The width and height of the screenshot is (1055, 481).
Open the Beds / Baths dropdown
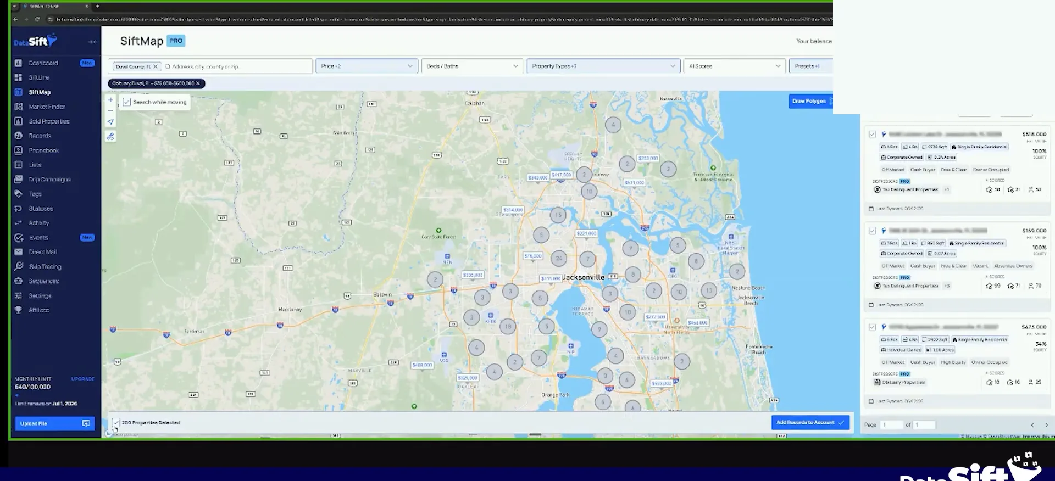[x=472, y=66]
